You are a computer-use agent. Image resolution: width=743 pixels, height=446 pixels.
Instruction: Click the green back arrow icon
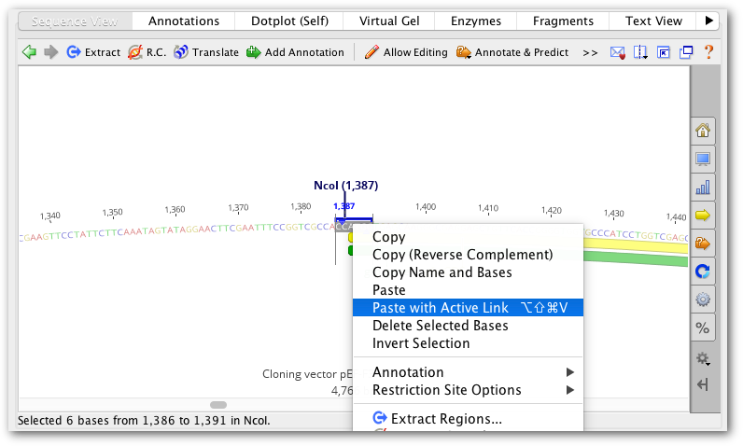[29, 51]
